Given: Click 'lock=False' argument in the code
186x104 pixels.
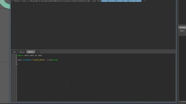Looking at the screenshot, I should coord(52,60).
